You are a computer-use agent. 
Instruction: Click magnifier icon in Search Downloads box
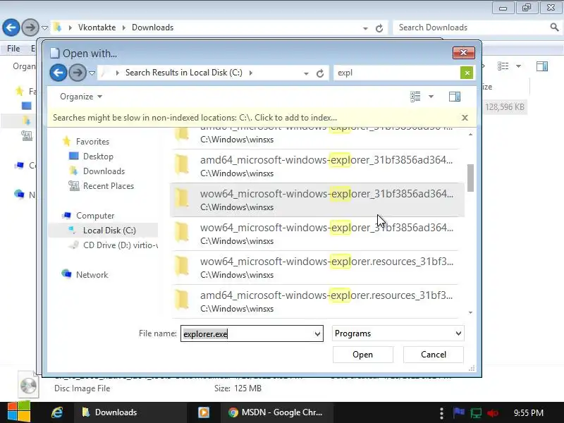point(554,27)
